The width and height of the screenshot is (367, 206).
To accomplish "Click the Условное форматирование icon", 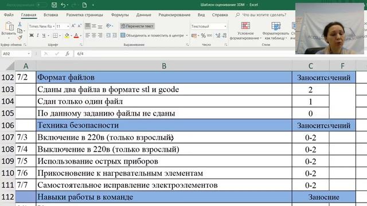I will point(245,26).
